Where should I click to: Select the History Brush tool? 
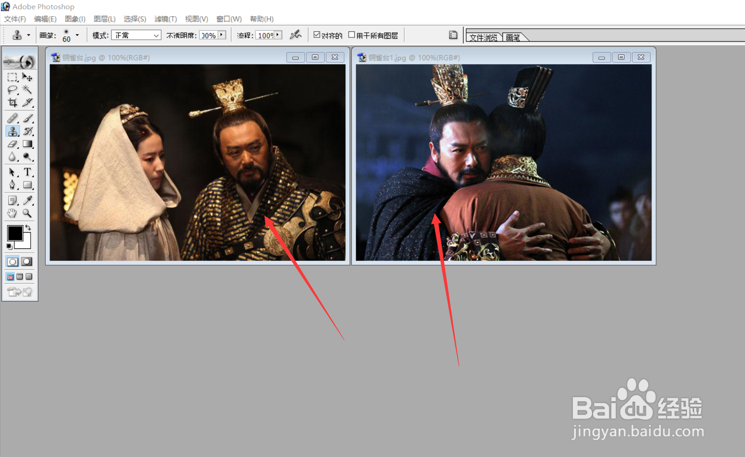point(27,131)
